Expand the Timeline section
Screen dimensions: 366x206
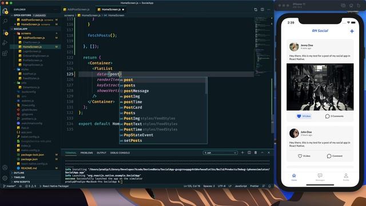pyautogui.click(x=19, y=177)
